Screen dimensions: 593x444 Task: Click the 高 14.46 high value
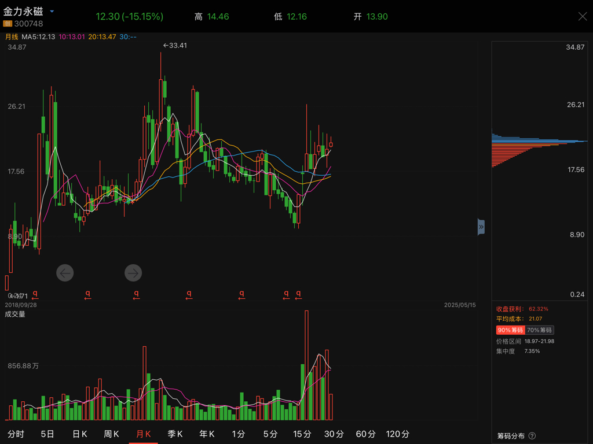point(212,17)
